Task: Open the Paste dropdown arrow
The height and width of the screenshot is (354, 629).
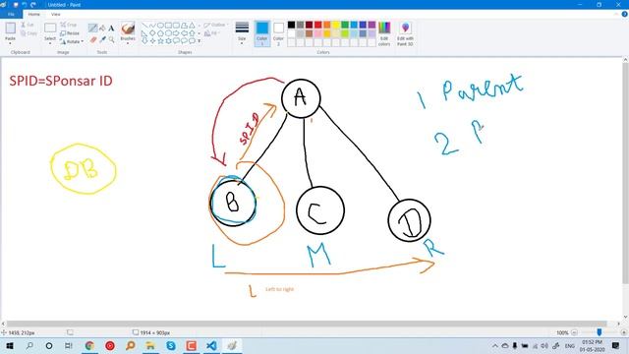Action: (x=11, y=42)
